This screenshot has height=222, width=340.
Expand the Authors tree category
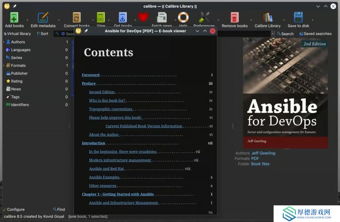click(x=4, y=42)
